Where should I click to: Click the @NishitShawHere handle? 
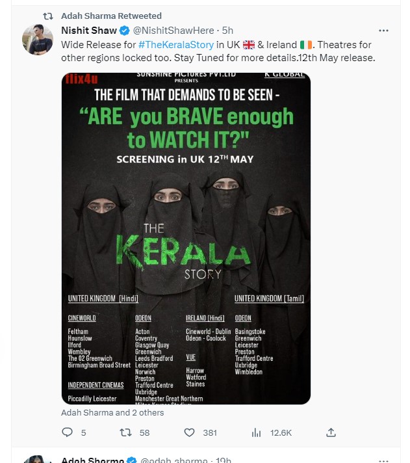(173, 31)
